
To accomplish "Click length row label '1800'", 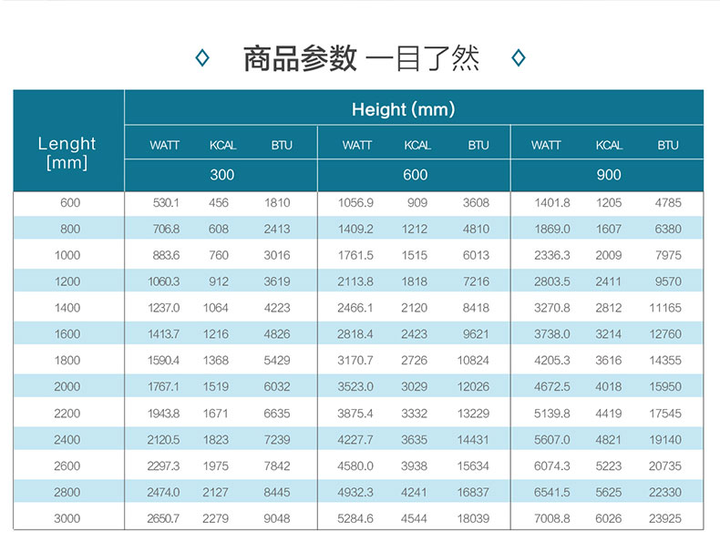I will point(67,360).
